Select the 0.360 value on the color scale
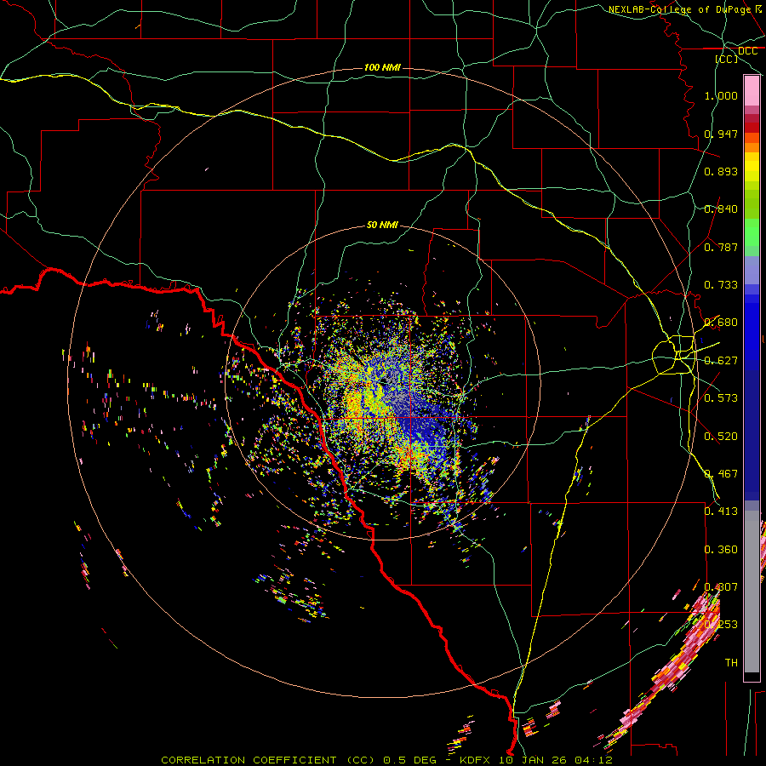Viewport: 766px width, 766px height. pos(721,550)
